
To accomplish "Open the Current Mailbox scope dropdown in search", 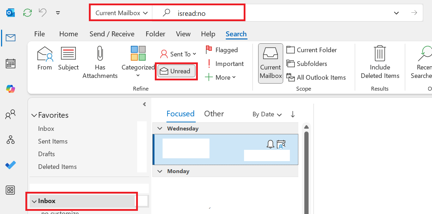I will click(121, 13).
